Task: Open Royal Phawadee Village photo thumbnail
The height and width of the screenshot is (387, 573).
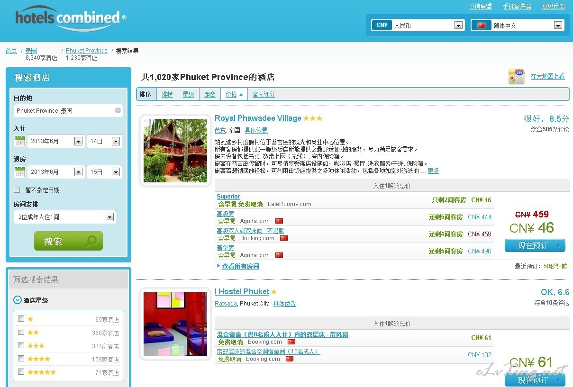Action: tap(175, 151)
